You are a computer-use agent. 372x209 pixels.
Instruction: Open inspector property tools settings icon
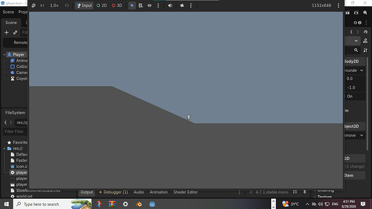(366, 50)
